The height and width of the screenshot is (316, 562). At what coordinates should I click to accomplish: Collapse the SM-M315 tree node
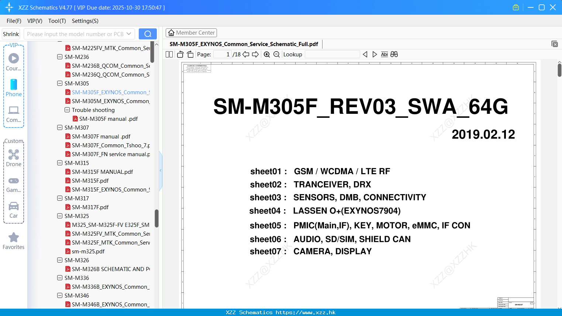pos(60,163)
